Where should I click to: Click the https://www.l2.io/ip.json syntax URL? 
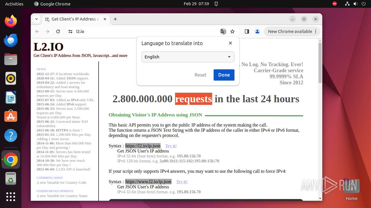click(x=148, y=182)
